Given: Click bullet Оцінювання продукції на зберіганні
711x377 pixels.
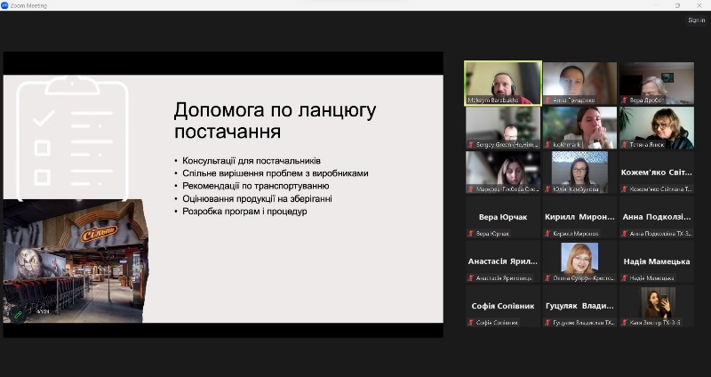Looking at the screenshot, I should tap(257, 198).
